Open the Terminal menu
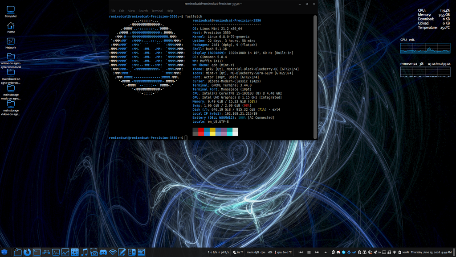The height and width of the screenshot is (257, 456). pyautogui.click(x=157, y=11)
